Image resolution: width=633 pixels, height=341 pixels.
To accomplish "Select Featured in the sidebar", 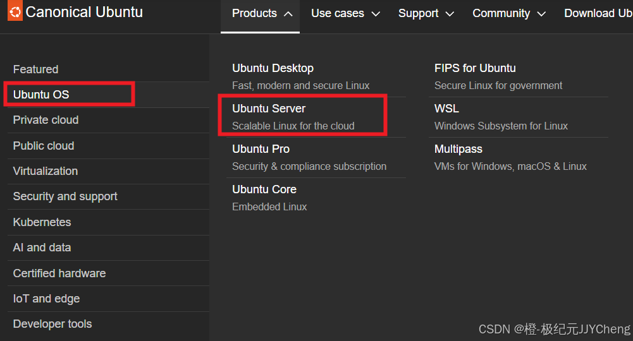I will (108, 69).
